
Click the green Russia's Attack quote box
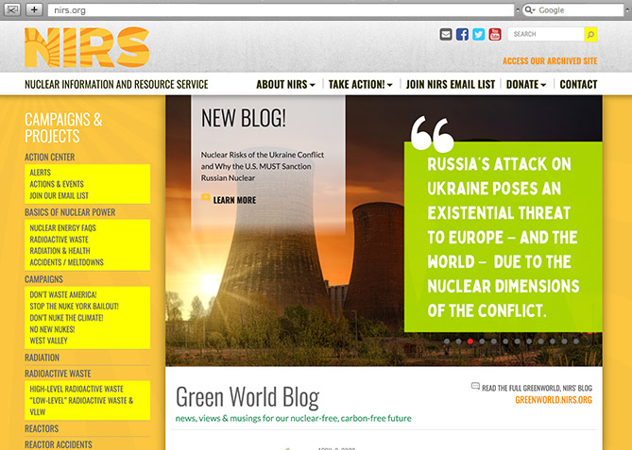coord(503,237)
